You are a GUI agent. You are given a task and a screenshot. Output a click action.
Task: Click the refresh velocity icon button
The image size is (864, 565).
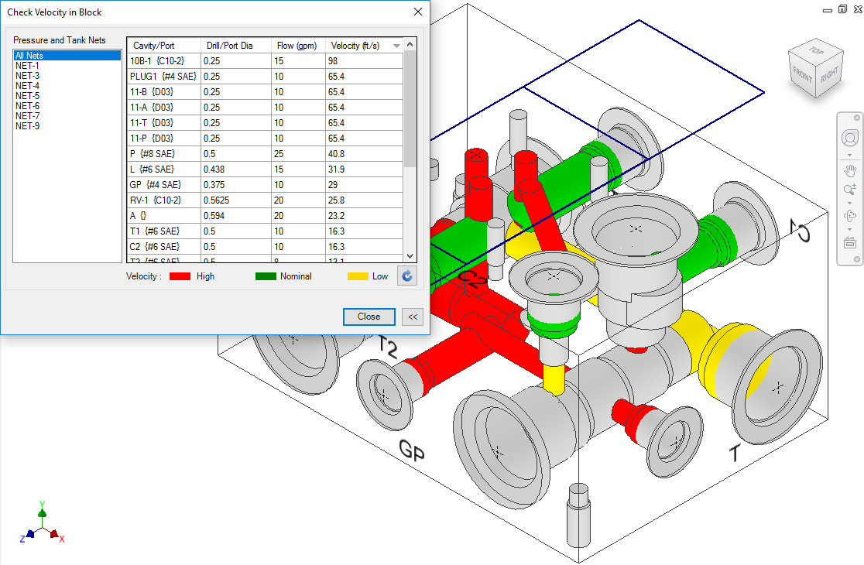click(x=406, y=276)
